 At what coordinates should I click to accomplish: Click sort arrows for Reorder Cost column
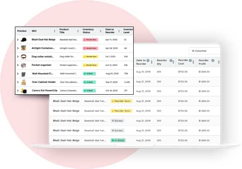193,62
